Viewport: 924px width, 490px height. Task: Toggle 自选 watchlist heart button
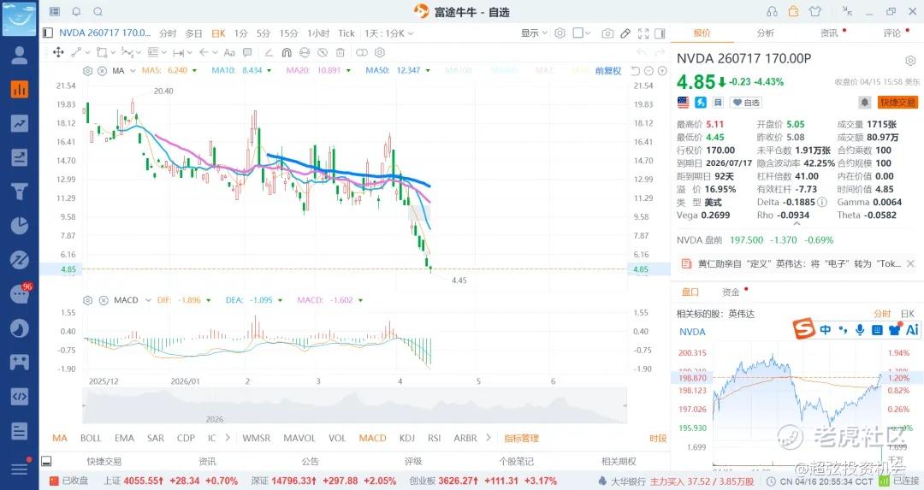point(746,103)
